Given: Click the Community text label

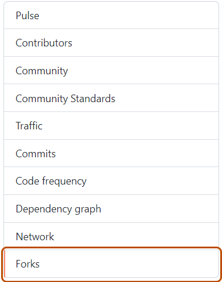Looking at the screenshot, I should click(x=42, y=71).
